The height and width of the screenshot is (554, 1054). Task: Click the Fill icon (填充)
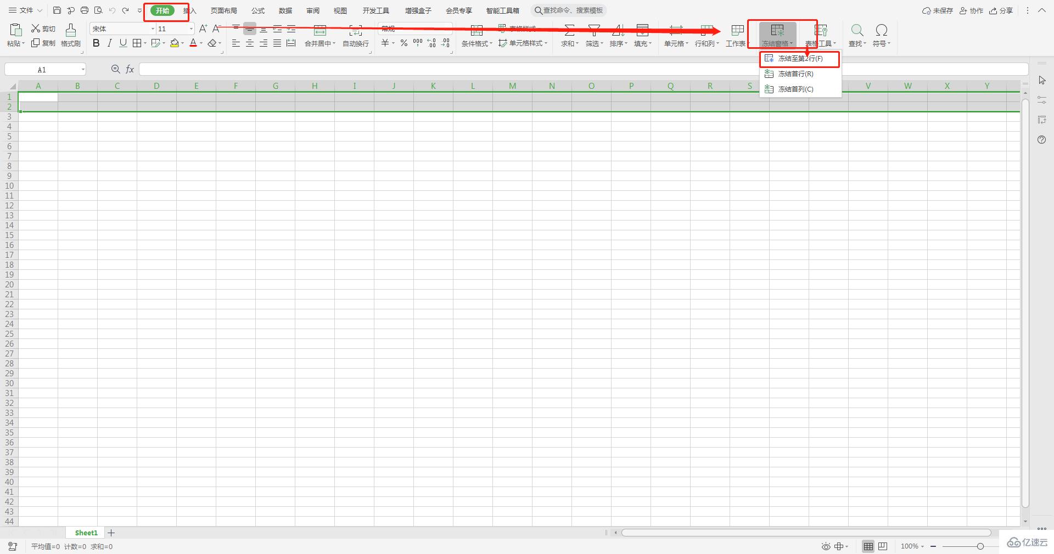(642, 31)
